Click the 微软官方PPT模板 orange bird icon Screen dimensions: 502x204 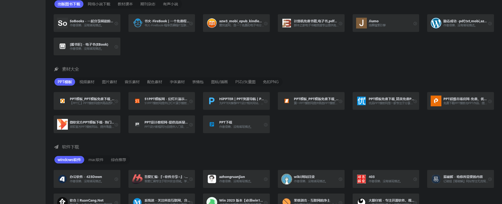[62, 124]
